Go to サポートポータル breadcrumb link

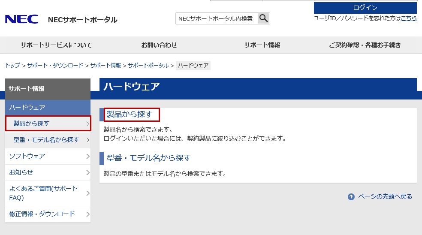148,66
